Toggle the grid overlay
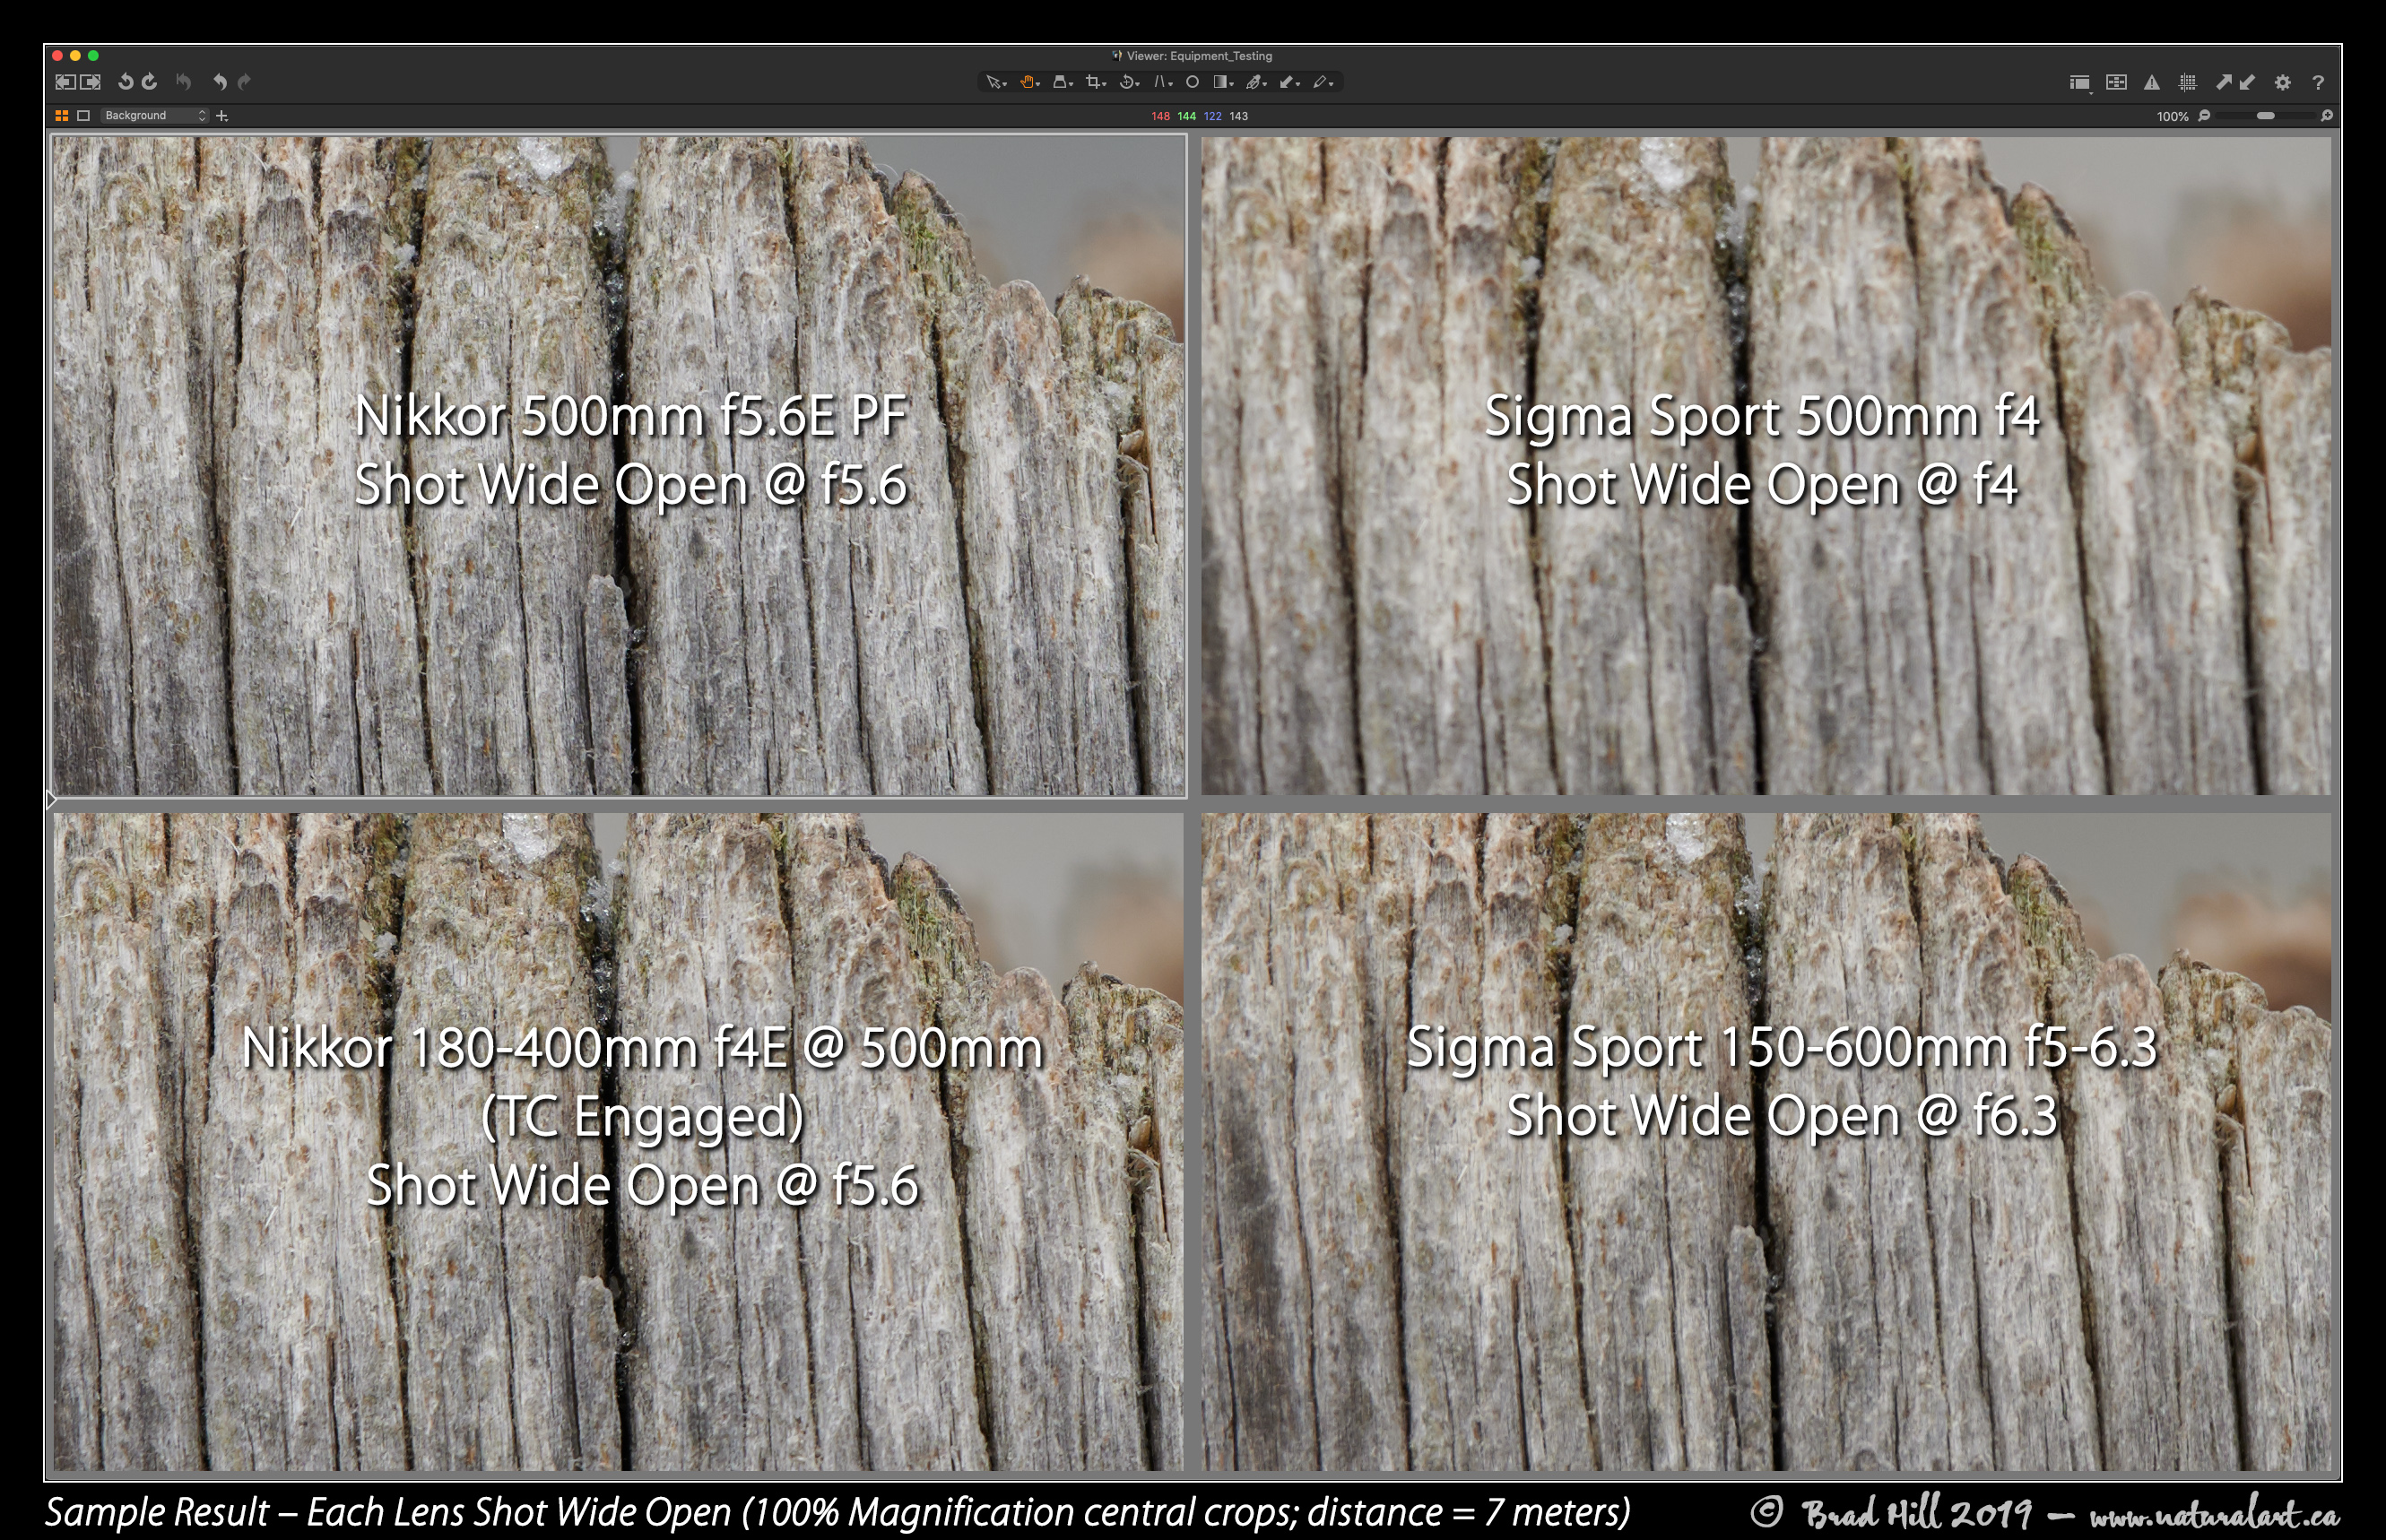The image size is (2386, 1540). pyautogui.click(x=2188, y=83)
